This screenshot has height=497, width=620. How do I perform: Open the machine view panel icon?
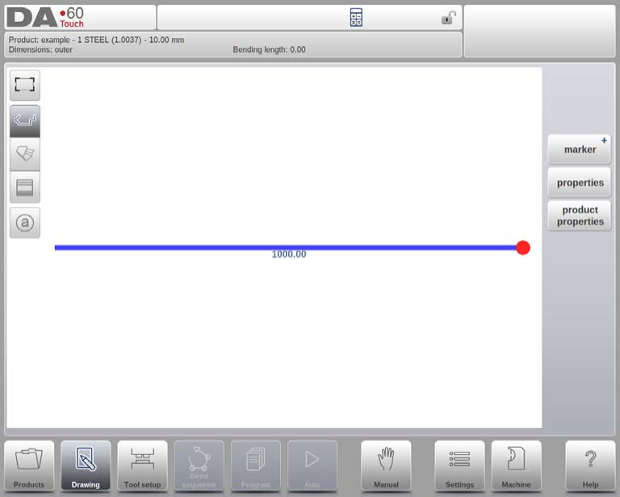[24, 187]
